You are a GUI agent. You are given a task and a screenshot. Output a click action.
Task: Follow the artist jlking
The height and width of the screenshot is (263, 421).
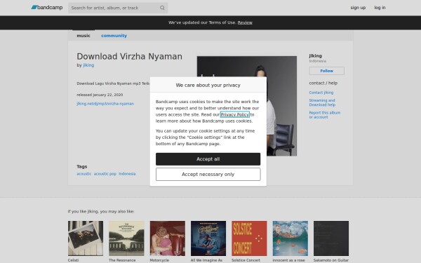326,71
